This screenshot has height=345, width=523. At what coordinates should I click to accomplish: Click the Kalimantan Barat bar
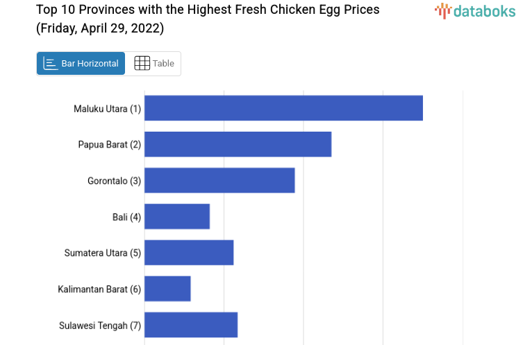click(x=167, y=288)
